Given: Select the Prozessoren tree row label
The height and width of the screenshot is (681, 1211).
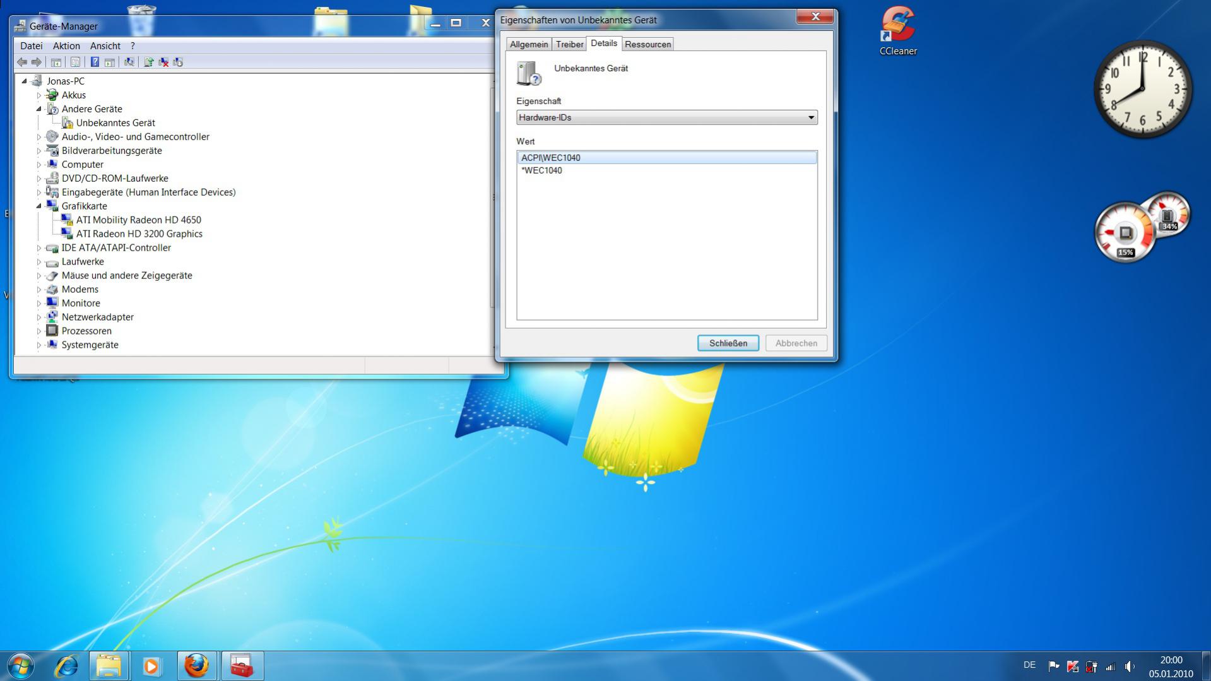Looking at the screenshot, I should point(86,331).
